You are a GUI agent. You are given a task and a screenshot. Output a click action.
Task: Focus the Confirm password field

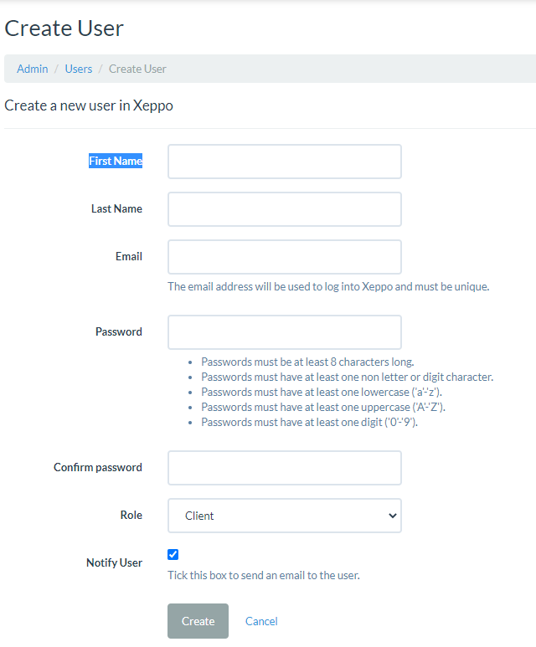pos(284,468)
